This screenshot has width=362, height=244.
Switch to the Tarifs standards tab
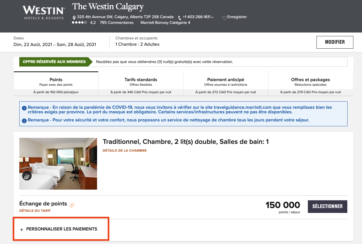point(141,80)
